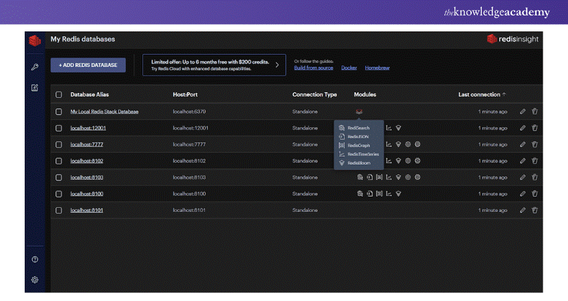The width and height of the screenshot is (568, 301).
Task: Click Redis Stack icon for My Local database
Action: click(359, 112)
